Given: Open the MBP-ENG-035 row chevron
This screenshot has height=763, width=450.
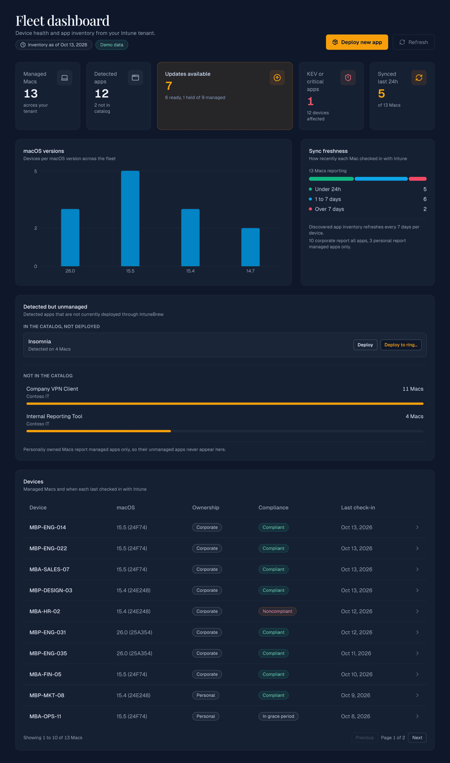Looking at the screenshot, I should (417, 653).
